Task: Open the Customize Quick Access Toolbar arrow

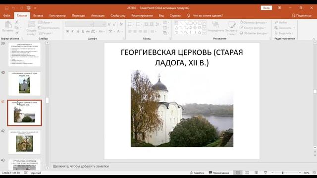Action: tap(35, 8)
